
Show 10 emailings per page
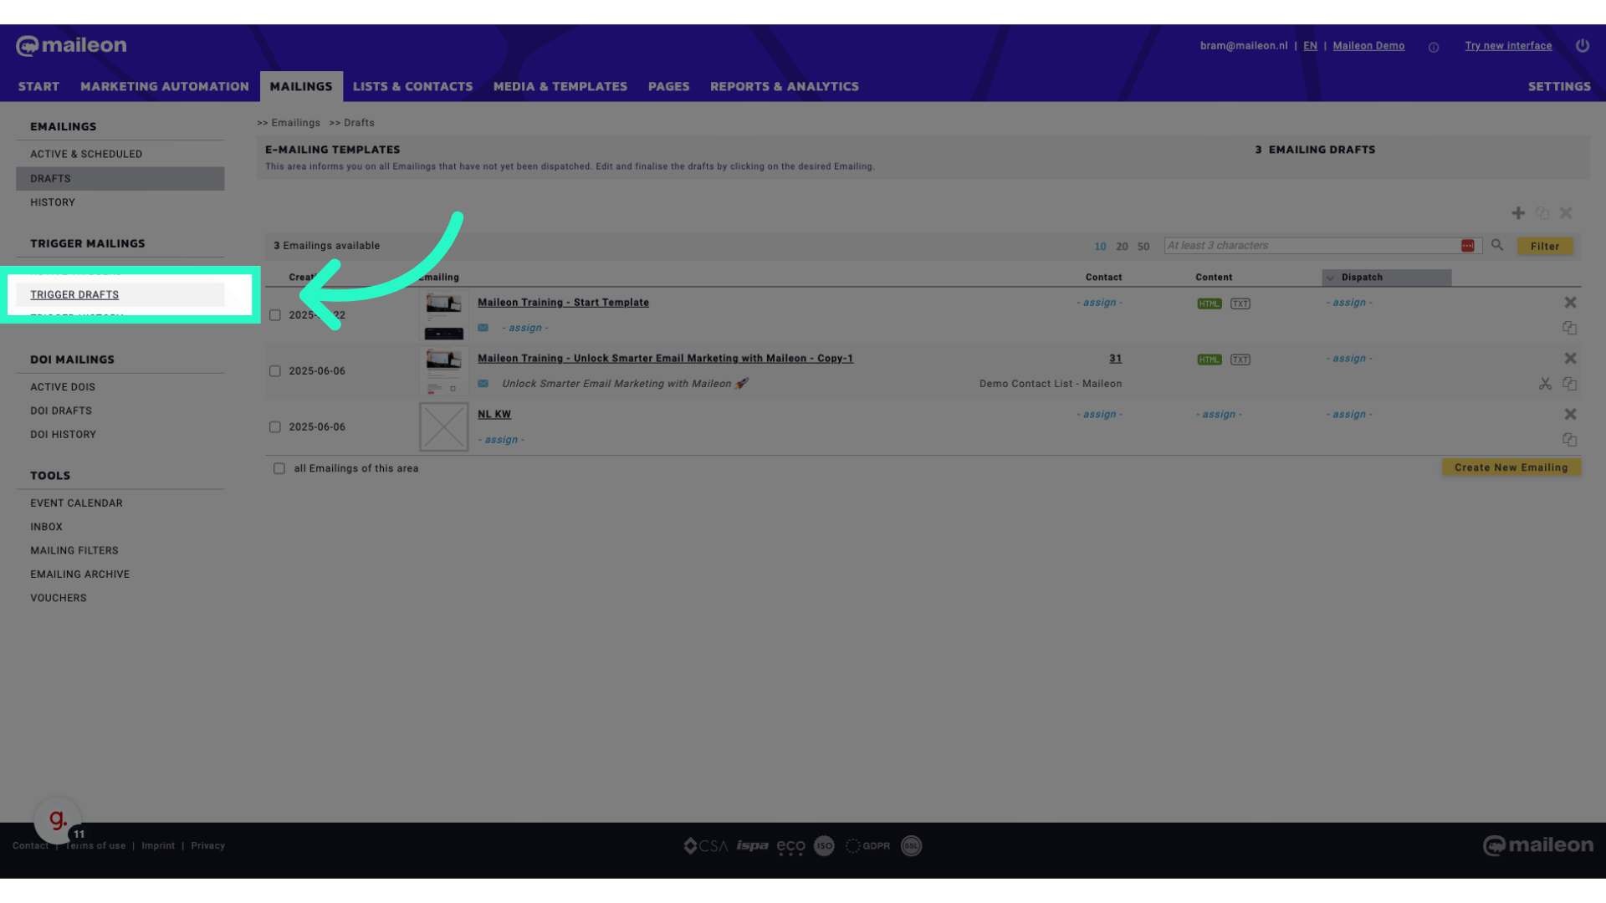(1100, 247)
